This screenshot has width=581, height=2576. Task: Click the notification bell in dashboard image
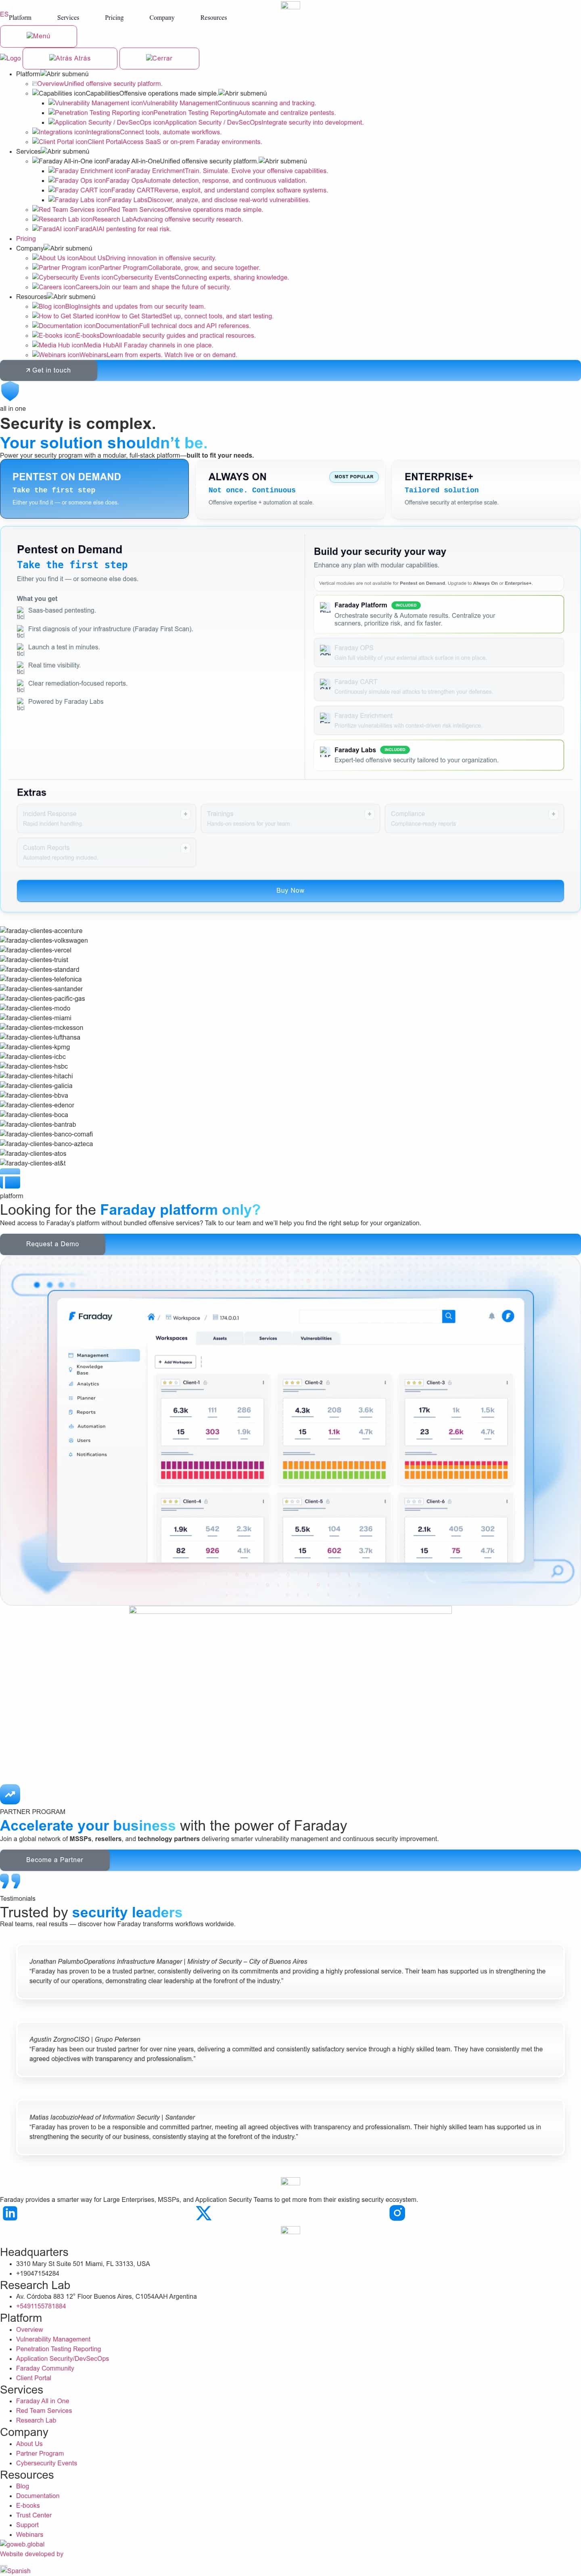491,1316
